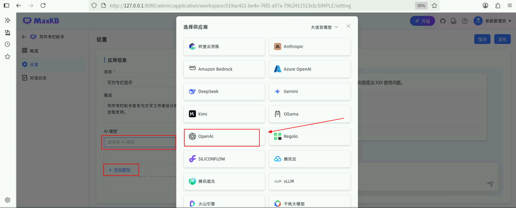
Task: Open the GitHub icon in header
Action: click(443, 21)
